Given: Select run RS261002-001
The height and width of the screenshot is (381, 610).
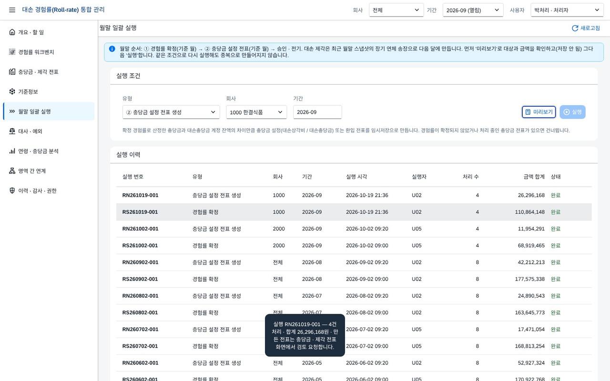Looking at the screenshot, I should [x=354, y=246].
